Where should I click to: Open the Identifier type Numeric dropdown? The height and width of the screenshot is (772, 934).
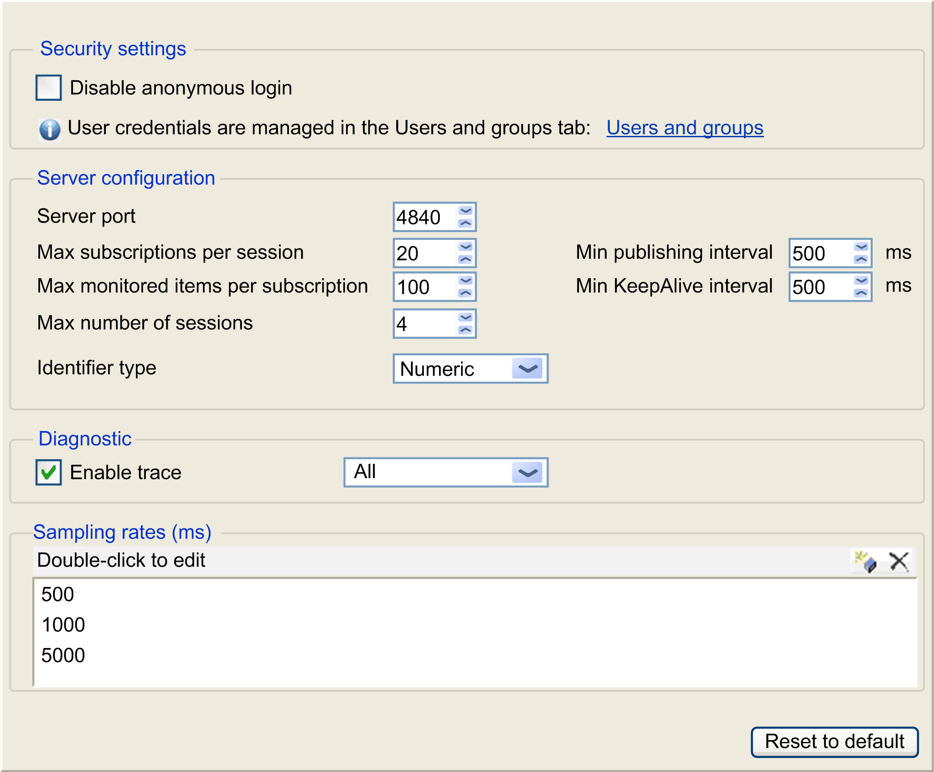(470, 368)
